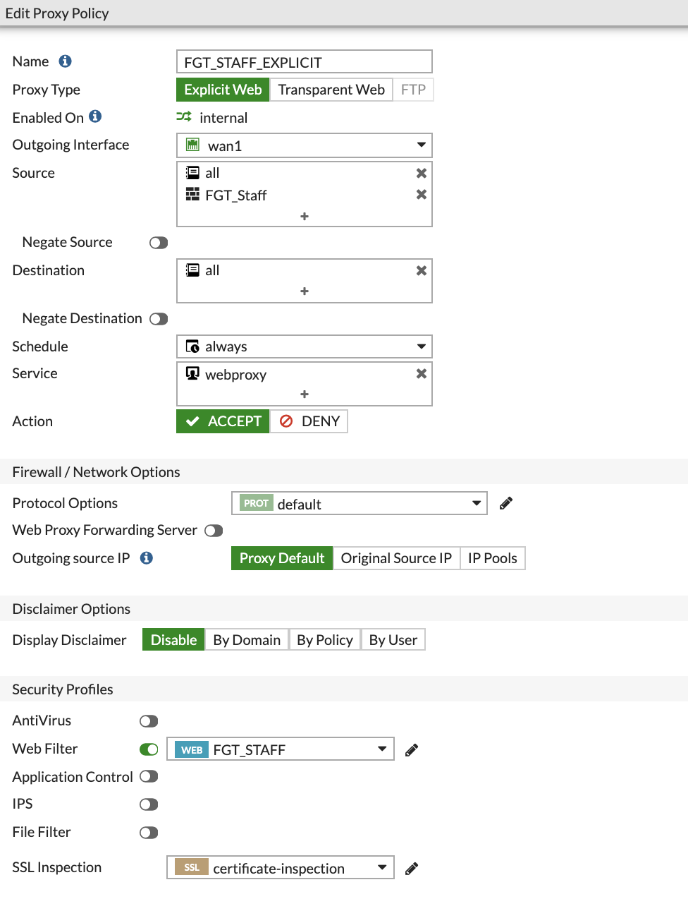Viewport: 688px width, 899px height.
Task: Open the info icon next to Outgoing source IP
Action: [146, 557]
